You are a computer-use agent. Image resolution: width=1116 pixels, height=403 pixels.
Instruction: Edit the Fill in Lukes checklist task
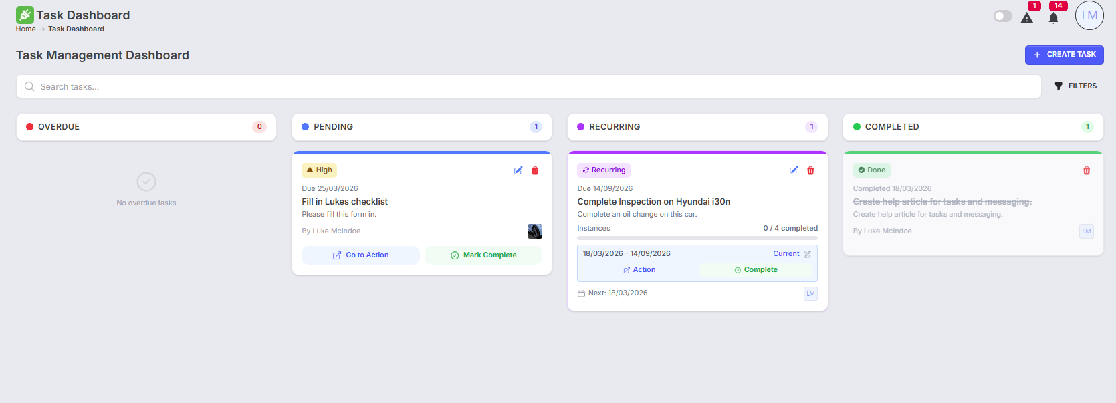[x=518, y=170]
